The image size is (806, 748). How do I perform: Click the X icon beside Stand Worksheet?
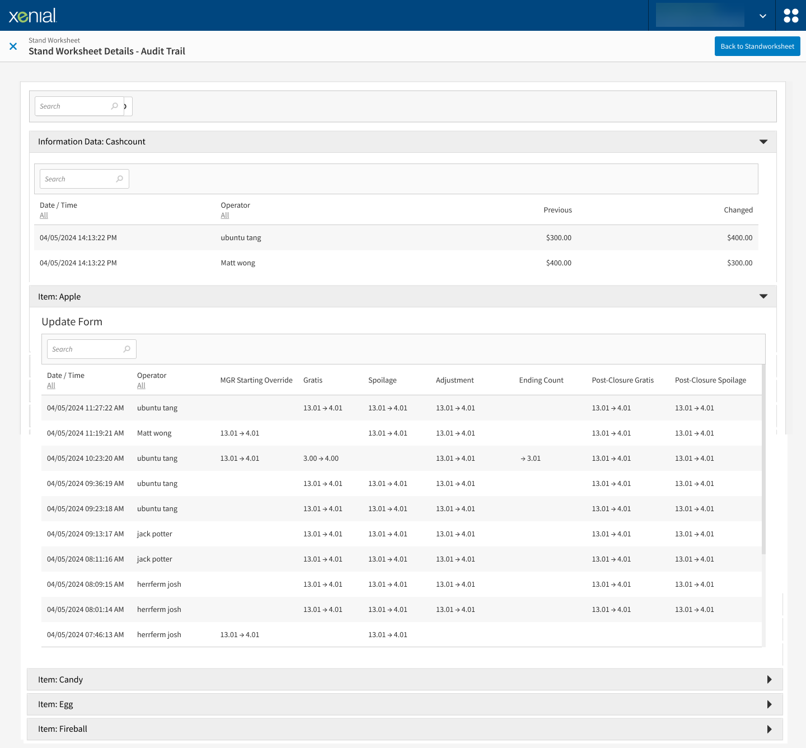13,46
